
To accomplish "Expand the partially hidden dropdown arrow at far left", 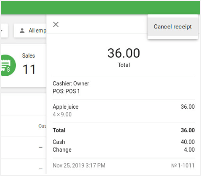I will tap(1, 31).
